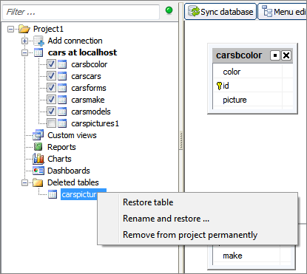Click inside the Filter input field
This screenshot has height=274, width=307.
point(81,12)
